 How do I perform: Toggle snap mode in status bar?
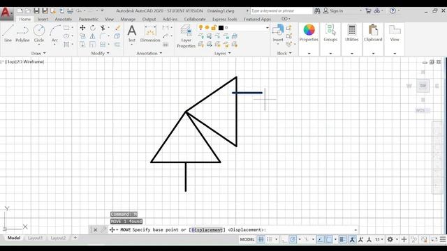point(270,240)
